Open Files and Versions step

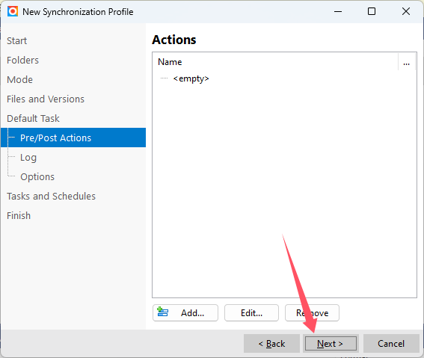(46, 99)
